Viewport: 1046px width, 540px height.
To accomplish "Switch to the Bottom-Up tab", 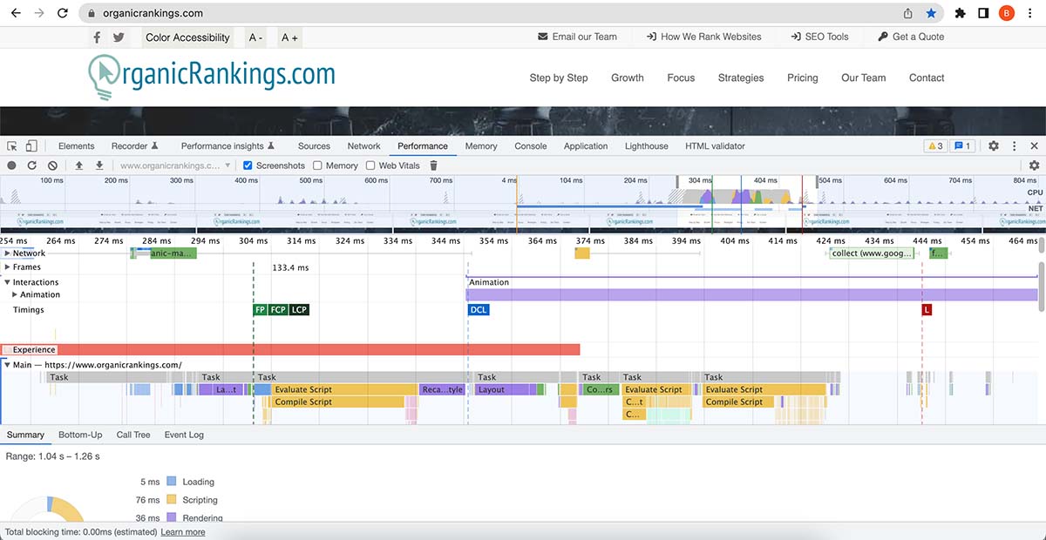I will [x=80, y=434].
